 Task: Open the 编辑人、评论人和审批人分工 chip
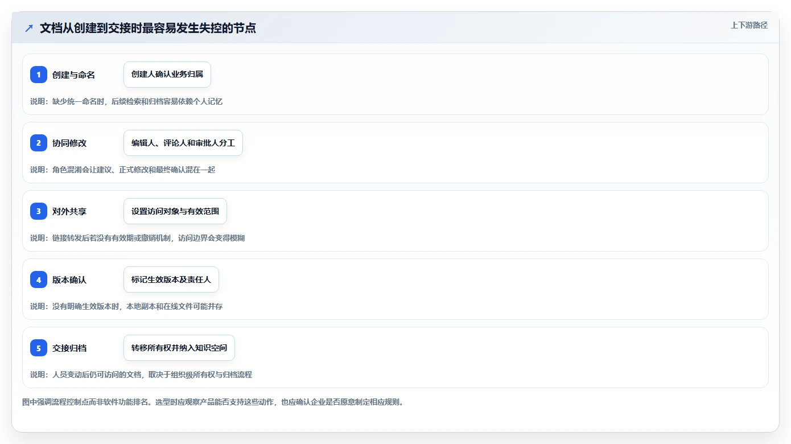tap(183, 143)
